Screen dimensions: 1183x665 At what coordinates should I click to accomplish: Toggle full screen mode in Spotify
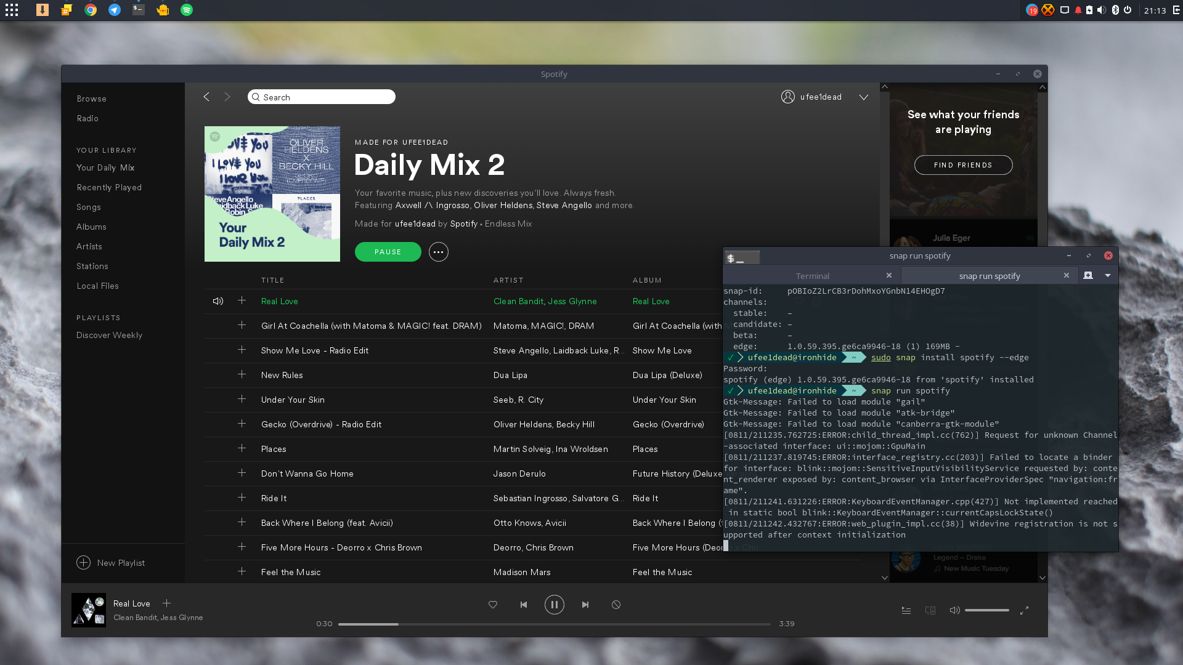1024,610
